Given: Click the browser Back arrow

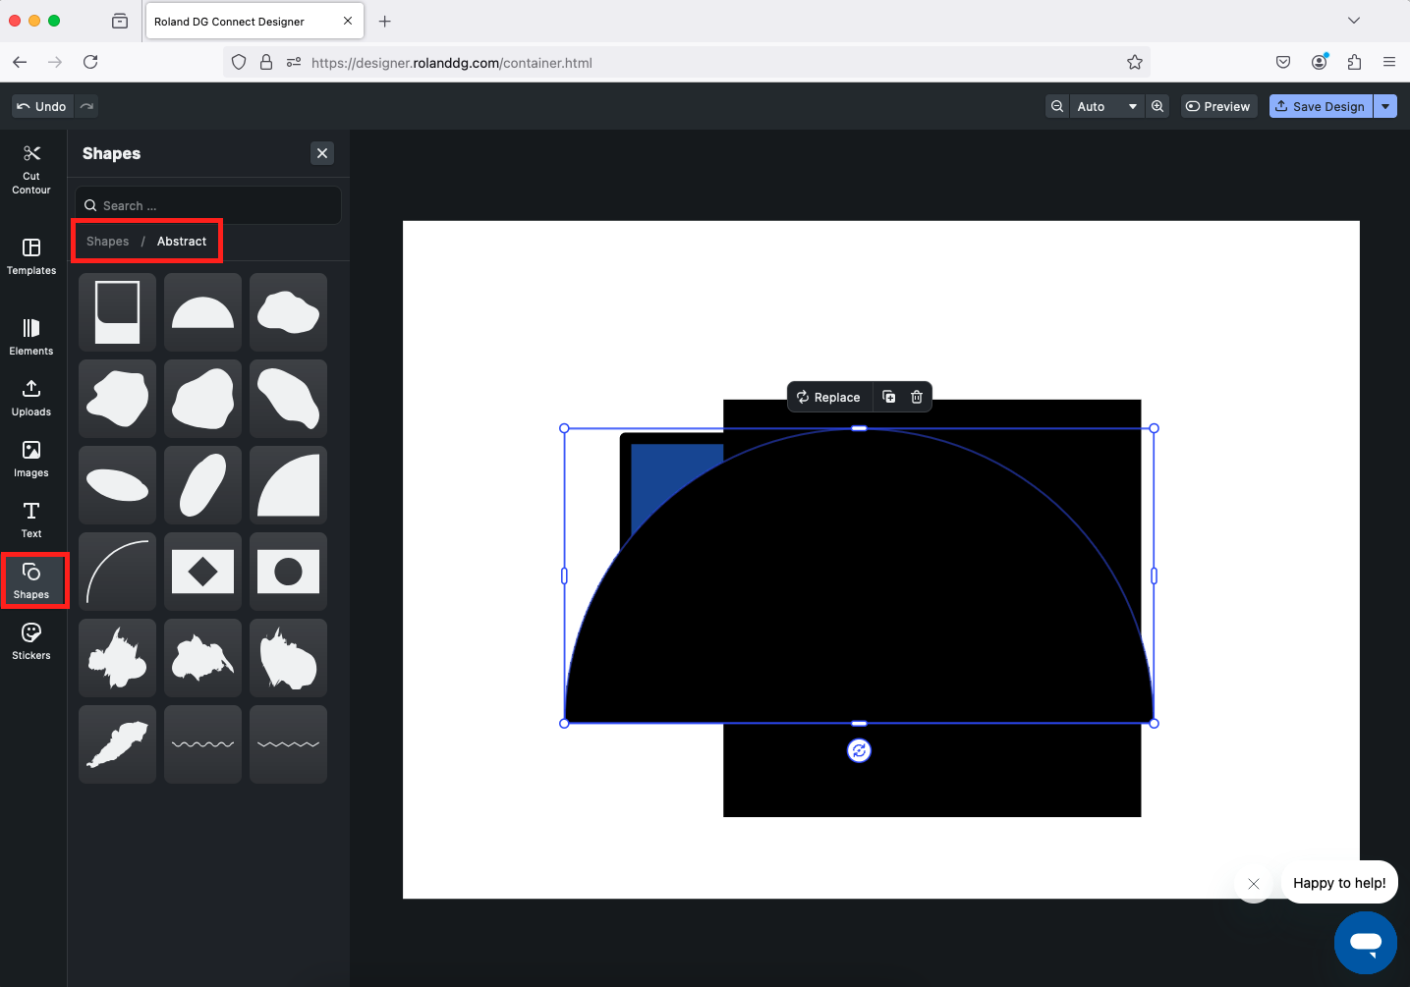Looking at the screenshot, I should point(20,62).
